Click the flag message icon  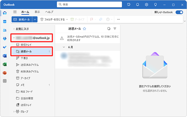[x=92, y=19]
